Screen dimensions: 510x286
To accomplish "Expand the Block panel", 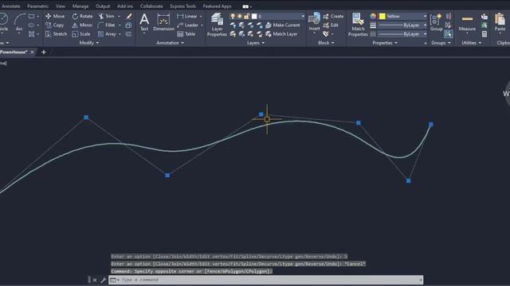I will 326,43.
